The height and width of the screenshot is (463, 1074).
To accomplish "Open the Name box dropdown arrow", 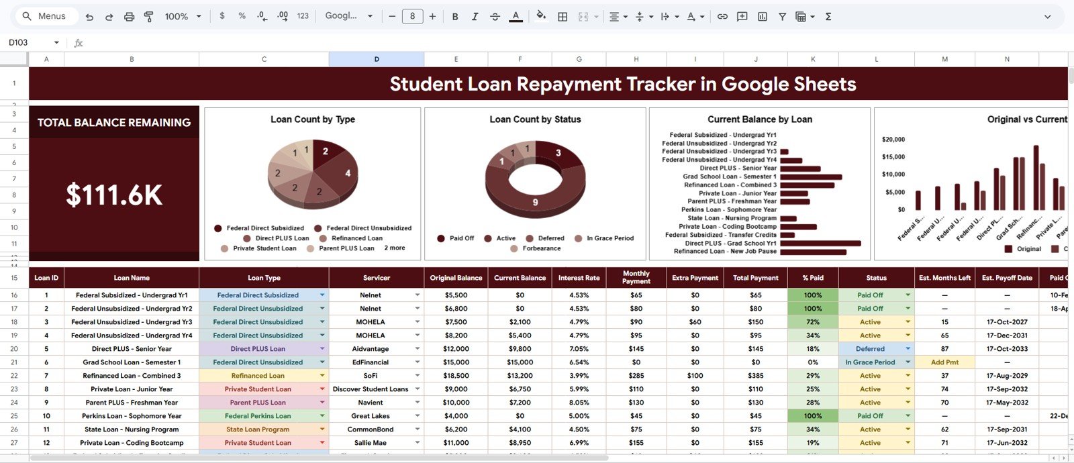I will (56, 42).
